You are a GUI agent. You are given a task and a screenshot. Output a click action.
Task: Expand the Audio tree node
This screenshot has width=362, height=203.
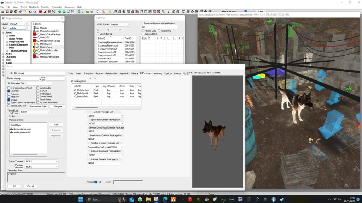click(x=4, y=54)
